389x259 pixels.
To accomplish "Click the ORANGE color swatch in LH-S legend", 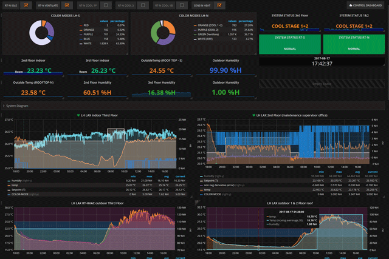I will (x=80, y=29).
